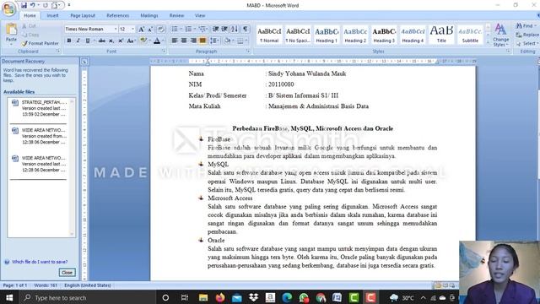
Task: Switch to References tab
Action: pos(118,15)
